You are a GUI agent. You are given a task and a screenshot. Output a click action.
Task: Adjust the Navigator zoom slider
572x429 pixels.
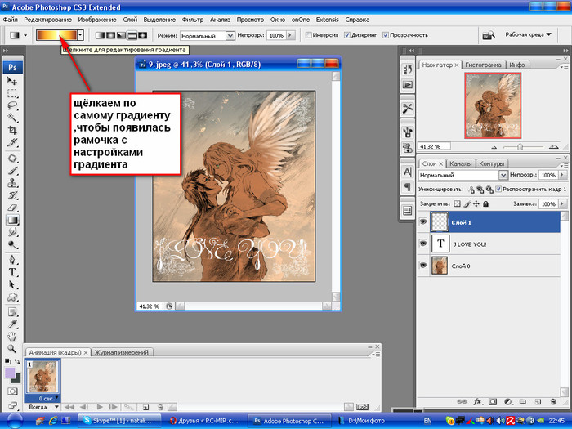(x=520, y=146)
